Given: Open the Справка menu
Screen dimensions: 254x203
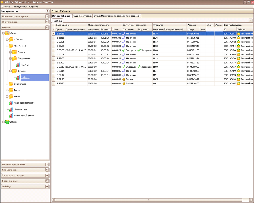Looking at the screenshot, I should point(34,7).
